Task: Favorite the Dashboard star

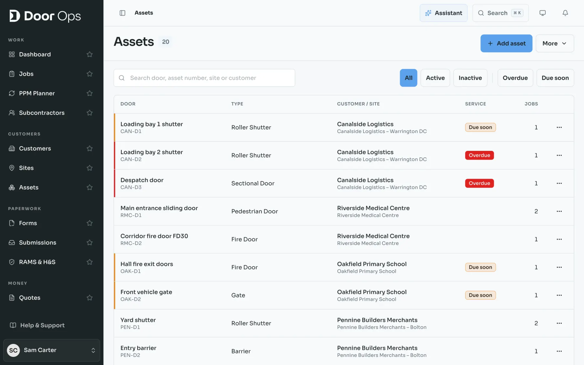Action: pos(90,55)
